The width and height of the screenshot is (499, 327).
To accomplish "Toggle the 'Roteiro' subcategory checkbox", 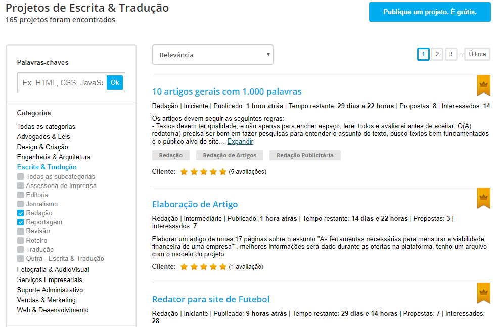I will (20, 240).
